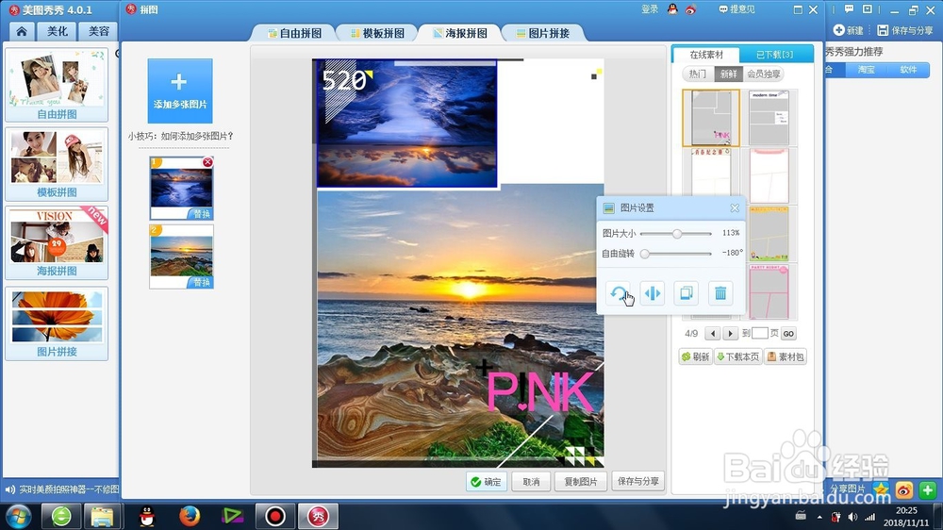Open the 美容 tab in main window

99,31
